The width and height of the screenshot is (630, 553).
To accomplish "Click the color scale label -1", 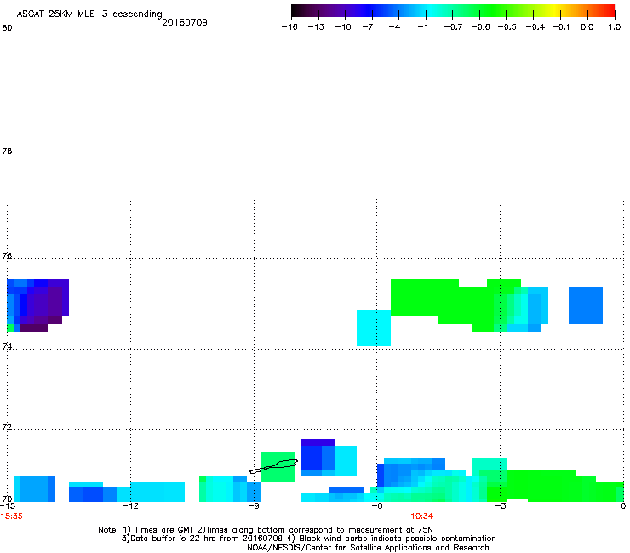I will click(422, 27).
